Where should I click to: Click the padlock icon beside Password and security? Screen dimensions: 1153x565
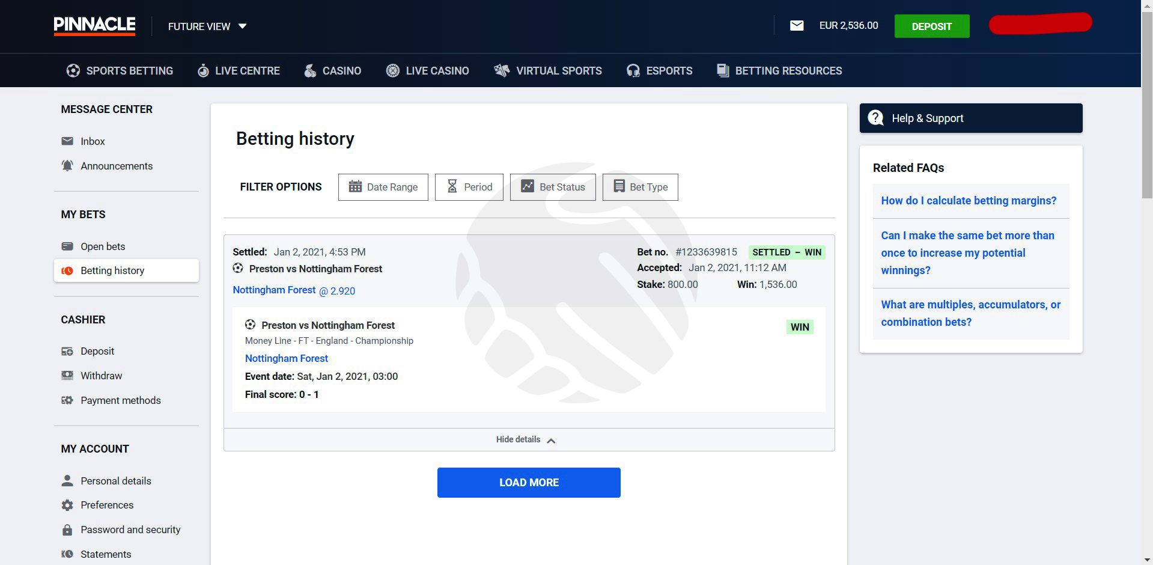[x=67, y=530]
